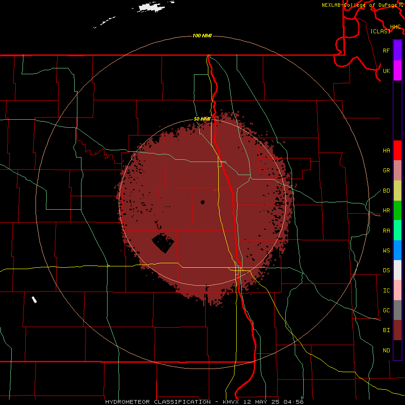The width and height of the screenshot is (405, 405).
Task: Click the GC legend label
Action: click(386, 310)
